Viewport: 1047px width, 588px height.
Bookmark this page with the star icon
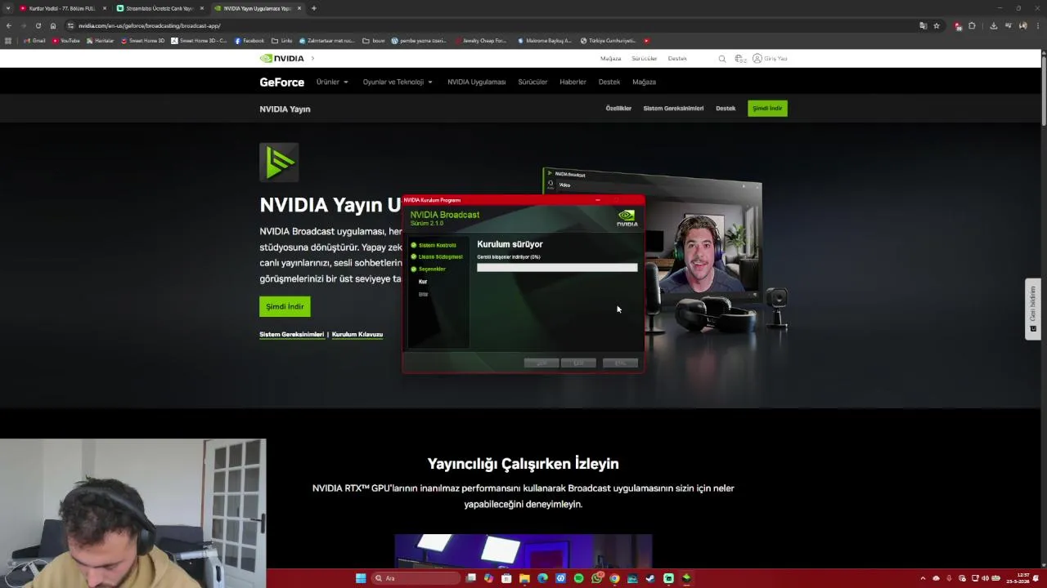coord(937,25)
